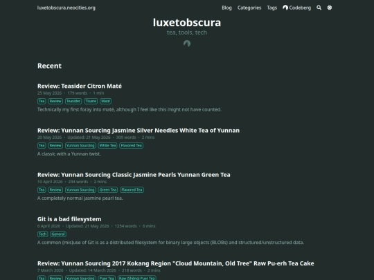Screen dimensions: 374x280
Task: Click the Codeberg logo under site tagline
Action: pyautogui.click(x=187, y=44)
